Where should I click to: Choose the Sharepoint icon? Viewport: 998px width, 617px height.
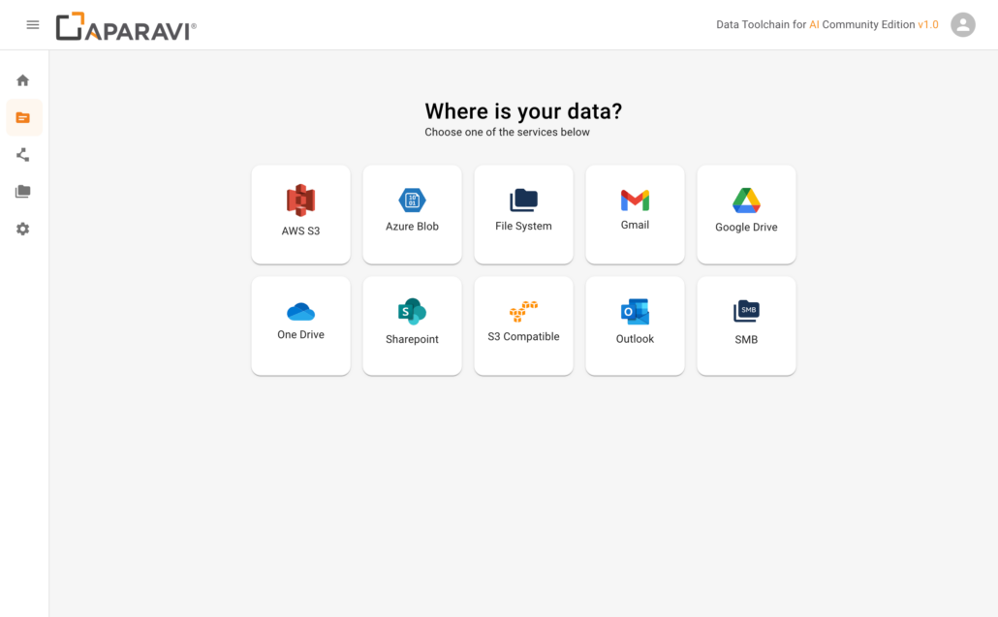pos(412,312)
